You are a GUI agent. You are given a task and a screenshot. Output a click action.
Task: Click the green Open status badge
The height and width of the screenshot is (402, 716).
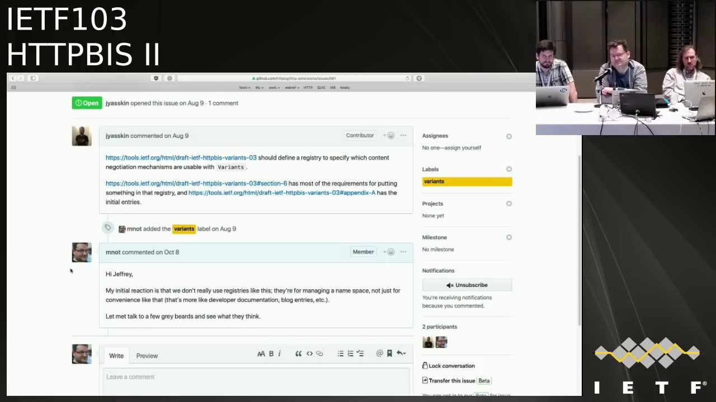(x=87, y=103)
